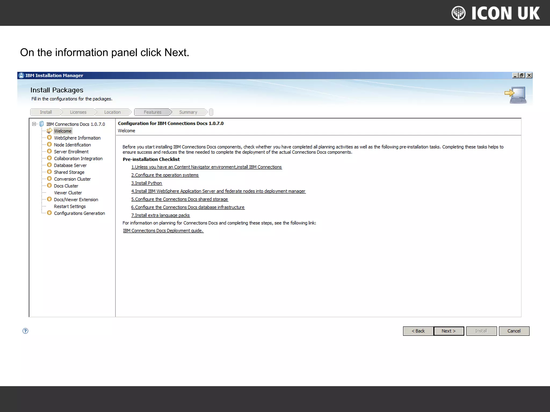Select the Features step tab
Viewport: 550px width, 412px height.
[x=152, y=112]
